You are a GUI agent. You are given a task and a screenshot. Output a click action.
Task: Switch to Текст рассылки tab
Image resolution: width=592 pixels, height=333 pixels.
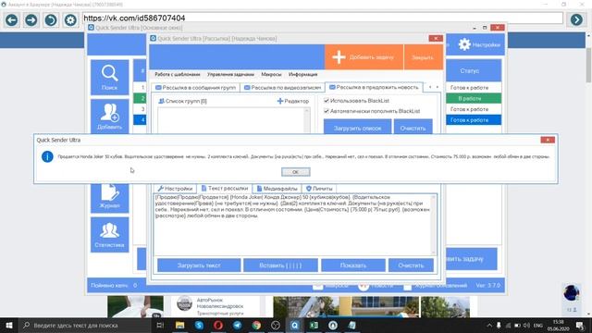(225, 188)
